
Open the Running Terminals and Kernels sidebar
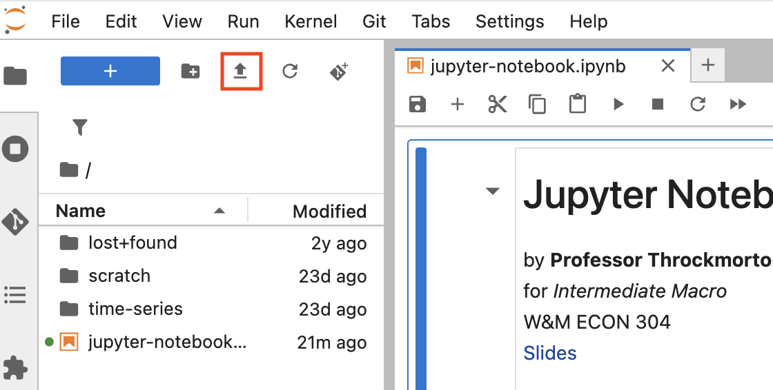(15, 149)
